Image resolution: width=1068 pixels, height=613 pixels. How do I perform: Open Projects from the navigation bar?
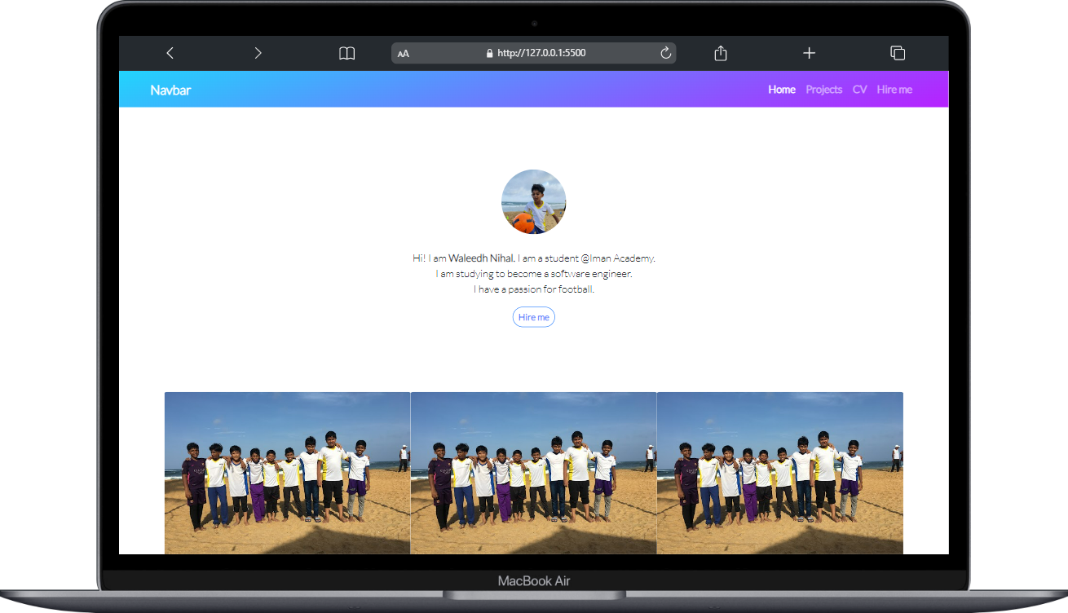tap(823, 90)
